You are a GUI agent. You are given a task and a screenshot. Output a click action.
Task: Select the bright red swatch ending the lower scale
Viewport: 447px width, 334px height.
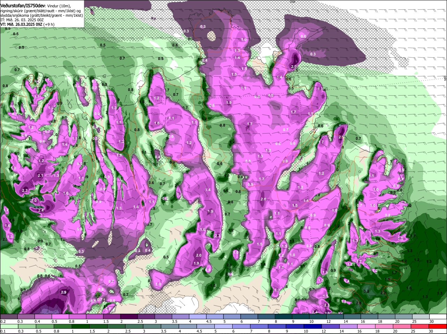coord(438,326)
